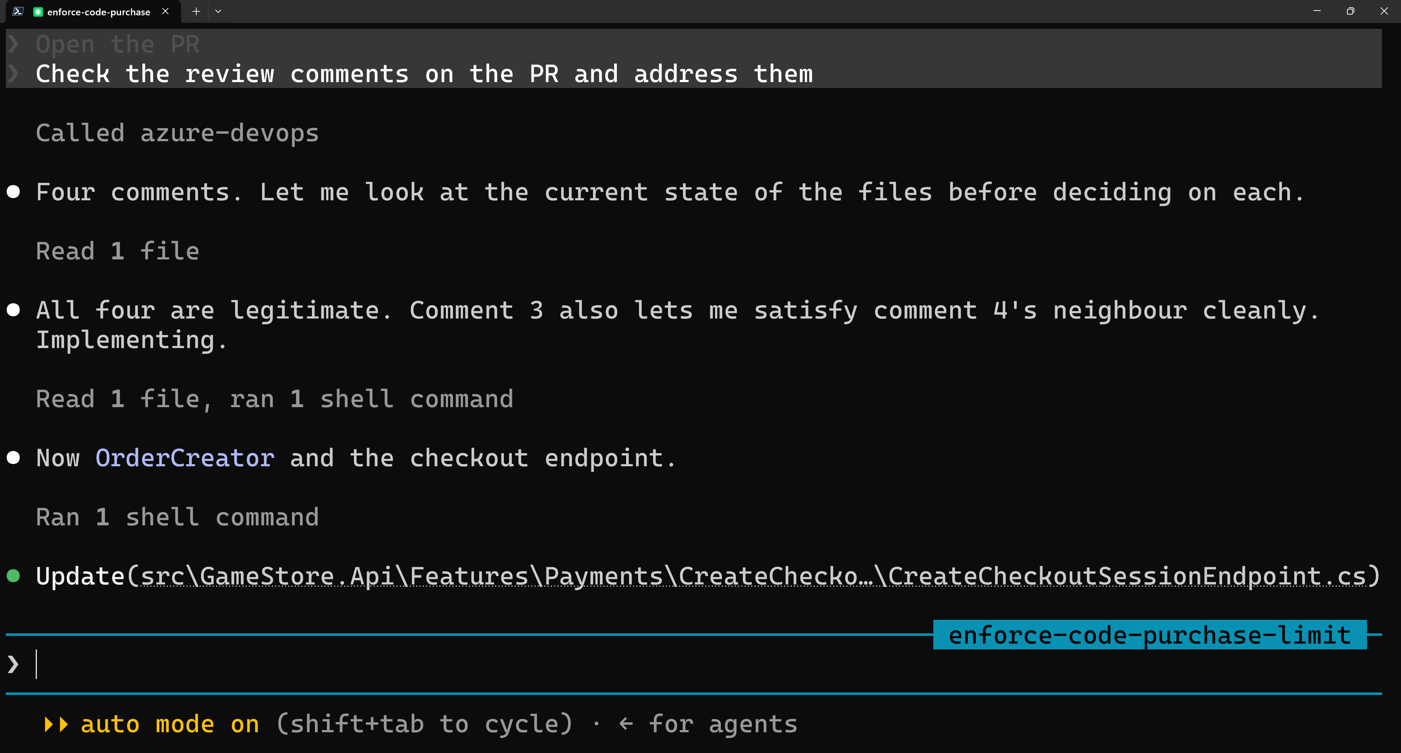Click the green bullet beside Update
This screenshot has width=1401, height=753.
coord(13,576)
